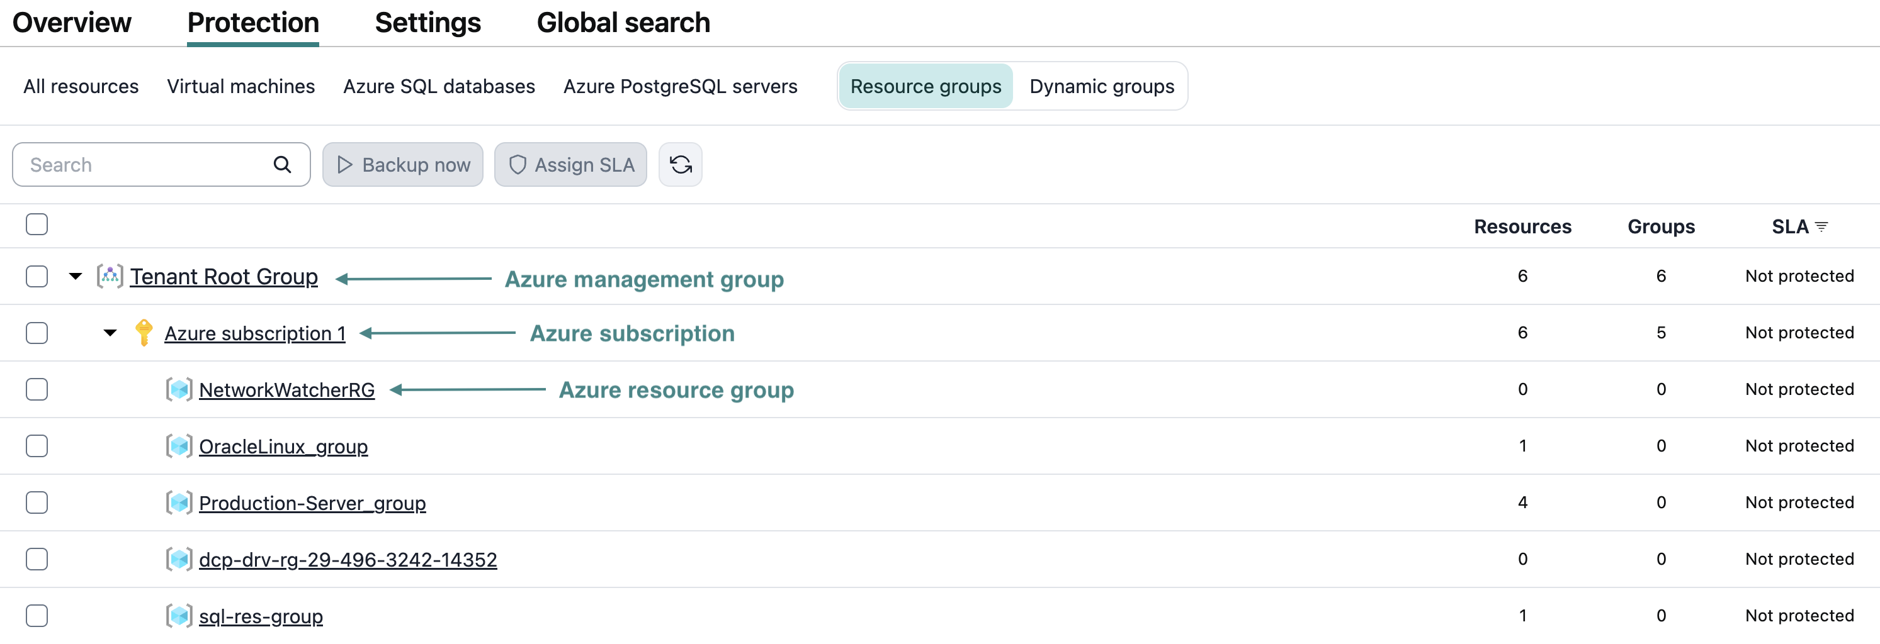1880x644 pixels.
Task: Tick the Tenant Root Group checkbox
Action: (x=37, y=277)
